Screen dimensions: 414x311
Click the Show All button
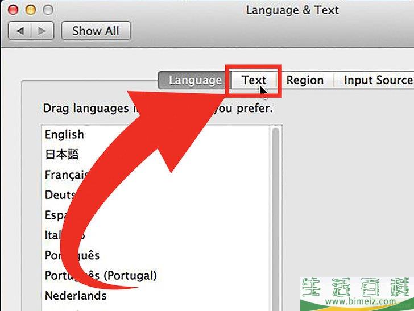[96, 31]
